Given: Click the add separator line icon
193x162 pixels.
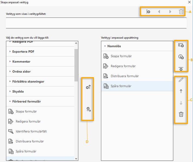Looking at the screenshot, I should pos(181,69).
